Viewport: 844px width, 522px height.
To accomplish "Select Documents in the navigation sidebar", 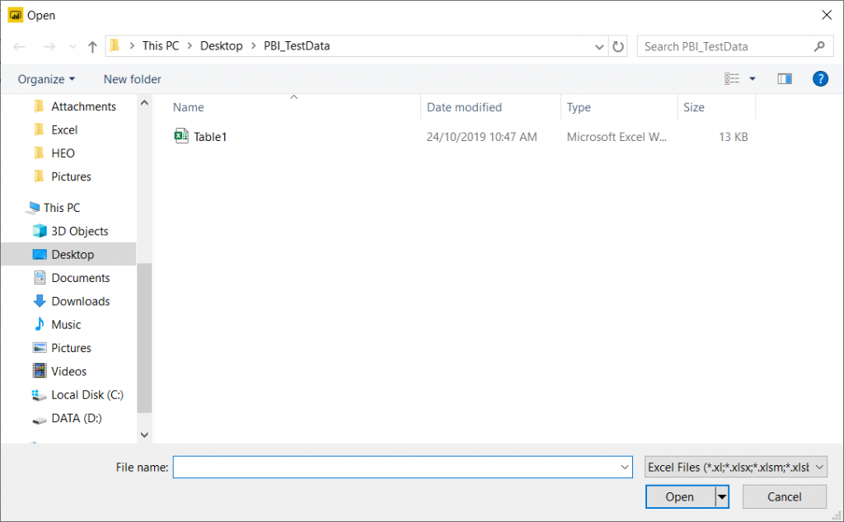I will (81, 278).
